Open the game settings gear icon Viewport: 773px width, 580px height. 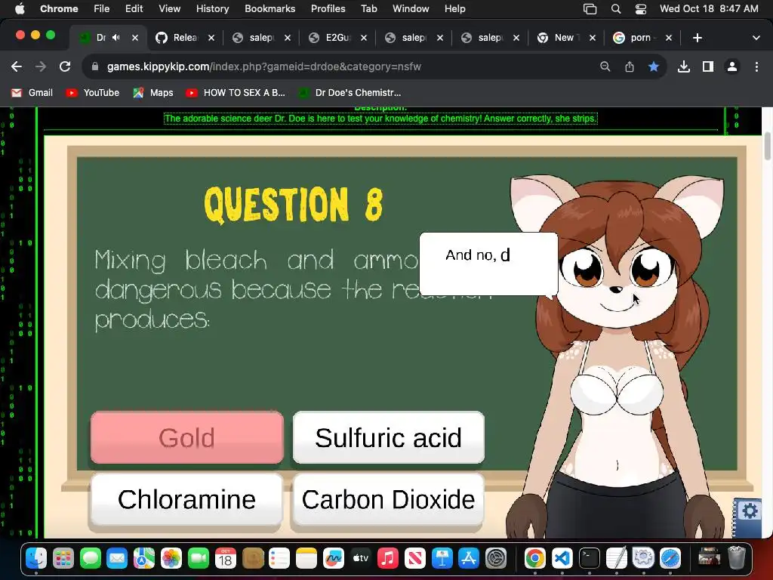(x=750, y=511)
